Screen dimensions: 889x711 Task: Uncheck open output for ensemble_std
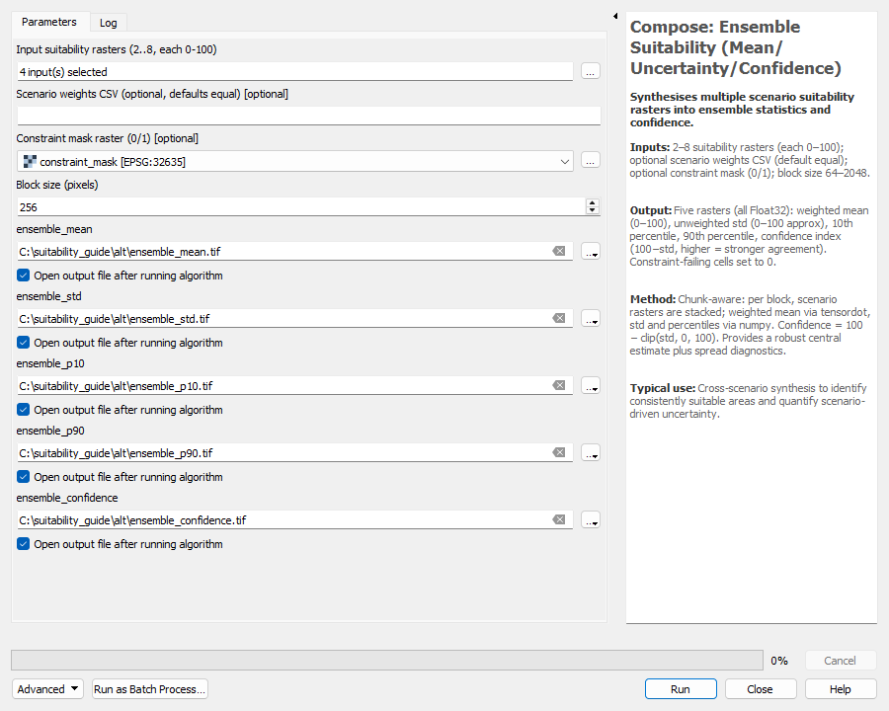(x=24, y=343)
